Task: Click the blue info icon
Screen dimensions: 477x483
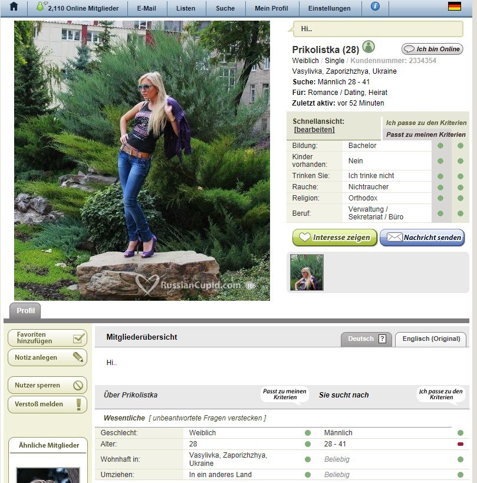Action: click(x=375, y=6)
